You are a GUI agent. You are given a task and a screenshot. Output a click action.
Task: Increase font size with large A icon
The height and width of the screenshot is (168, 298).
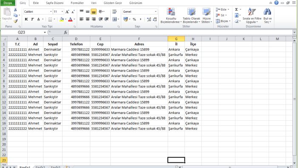coord(67,12)
